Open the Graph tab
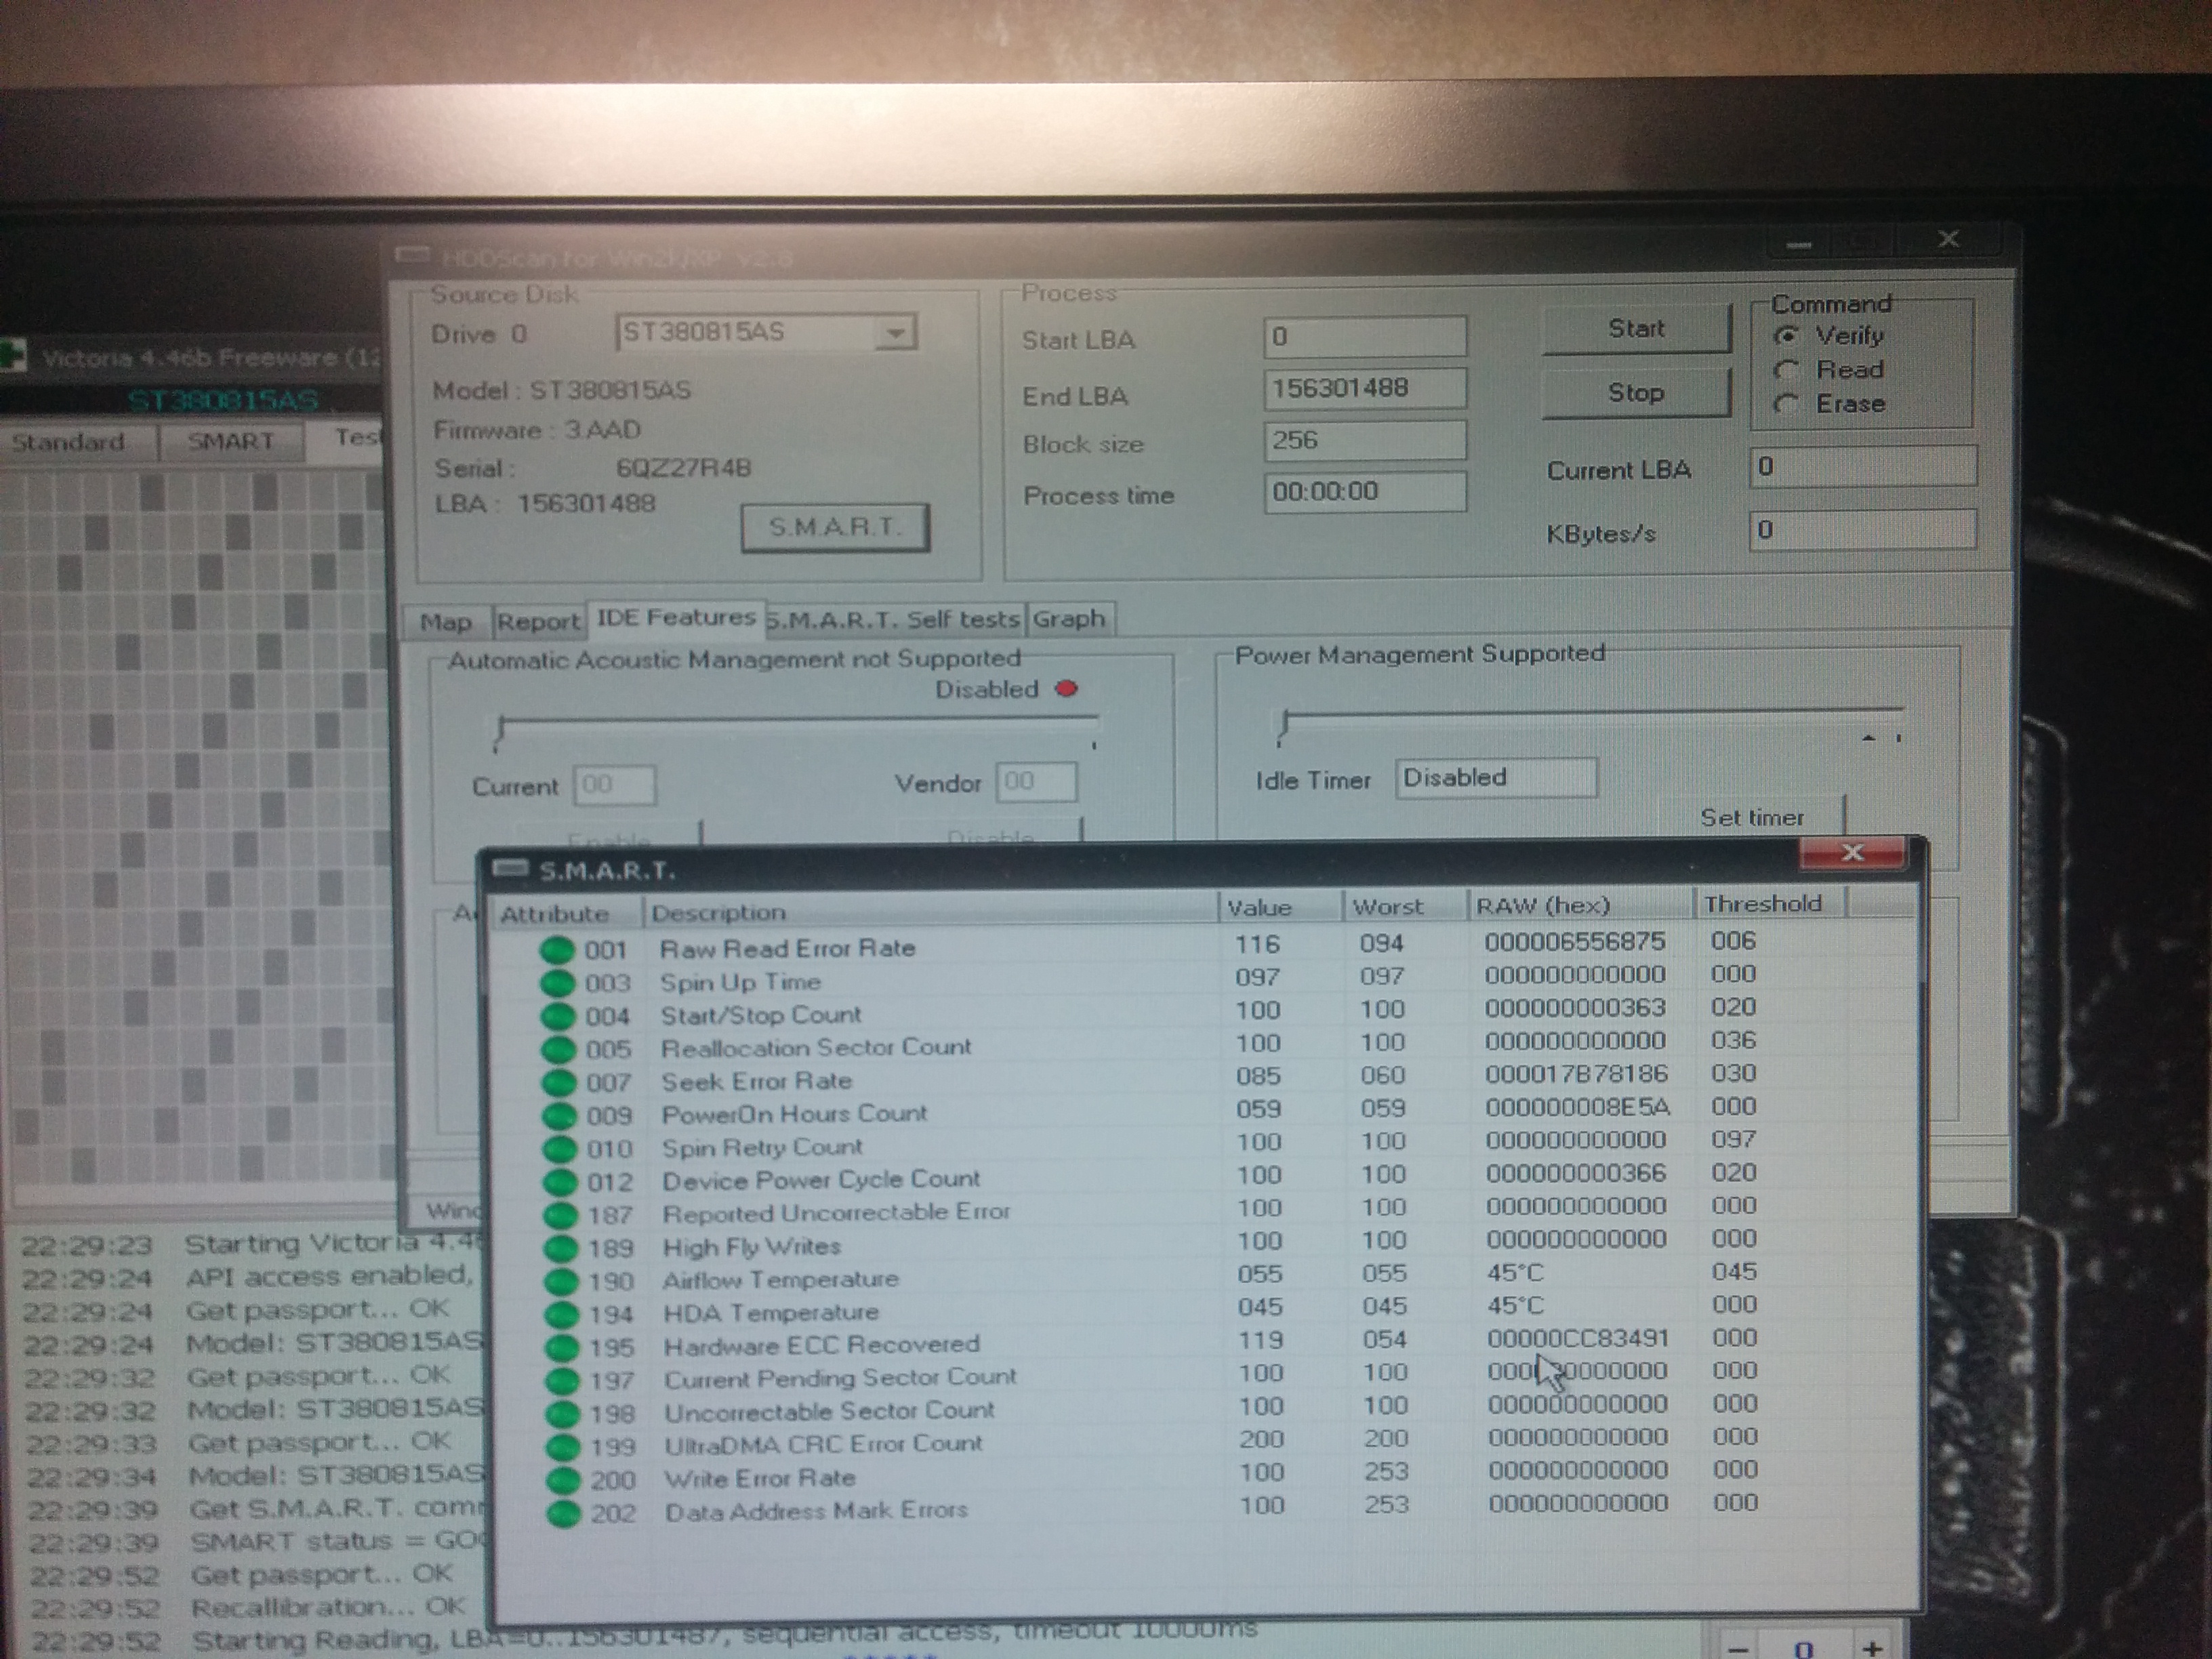 [x=1068, y=619]
